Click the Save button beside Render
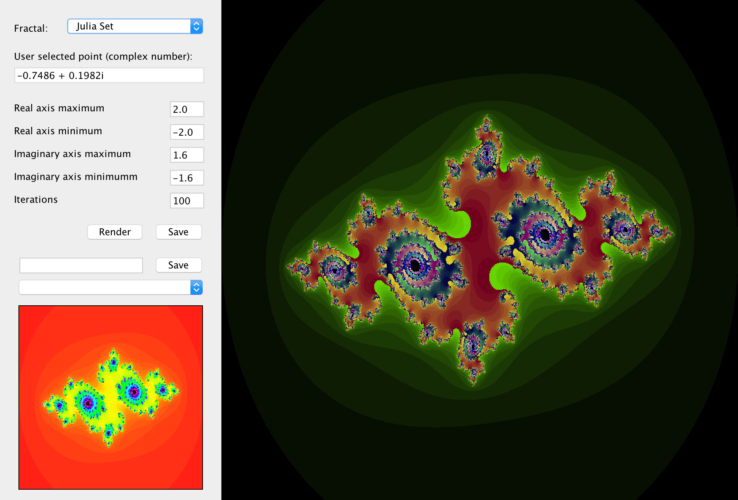 click(179, 232)
